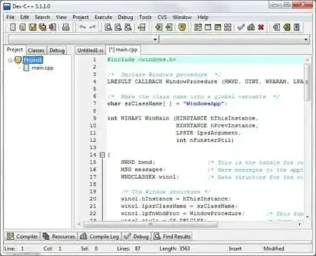The height and width of the screenshot is (256, 316).
Task: Click line number 9 in gutter
Action: pos(95,118)
